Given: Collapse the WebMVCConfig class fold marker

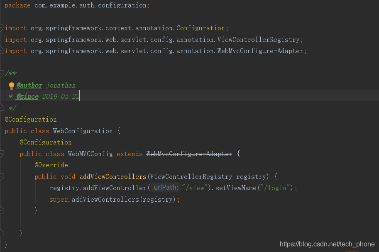Looking at the screenshot, I should (1, 154).
